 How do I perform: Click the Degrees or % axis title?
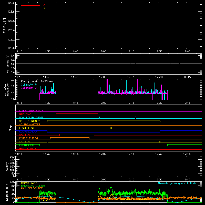pyautogui.click(x=7, y=192)
